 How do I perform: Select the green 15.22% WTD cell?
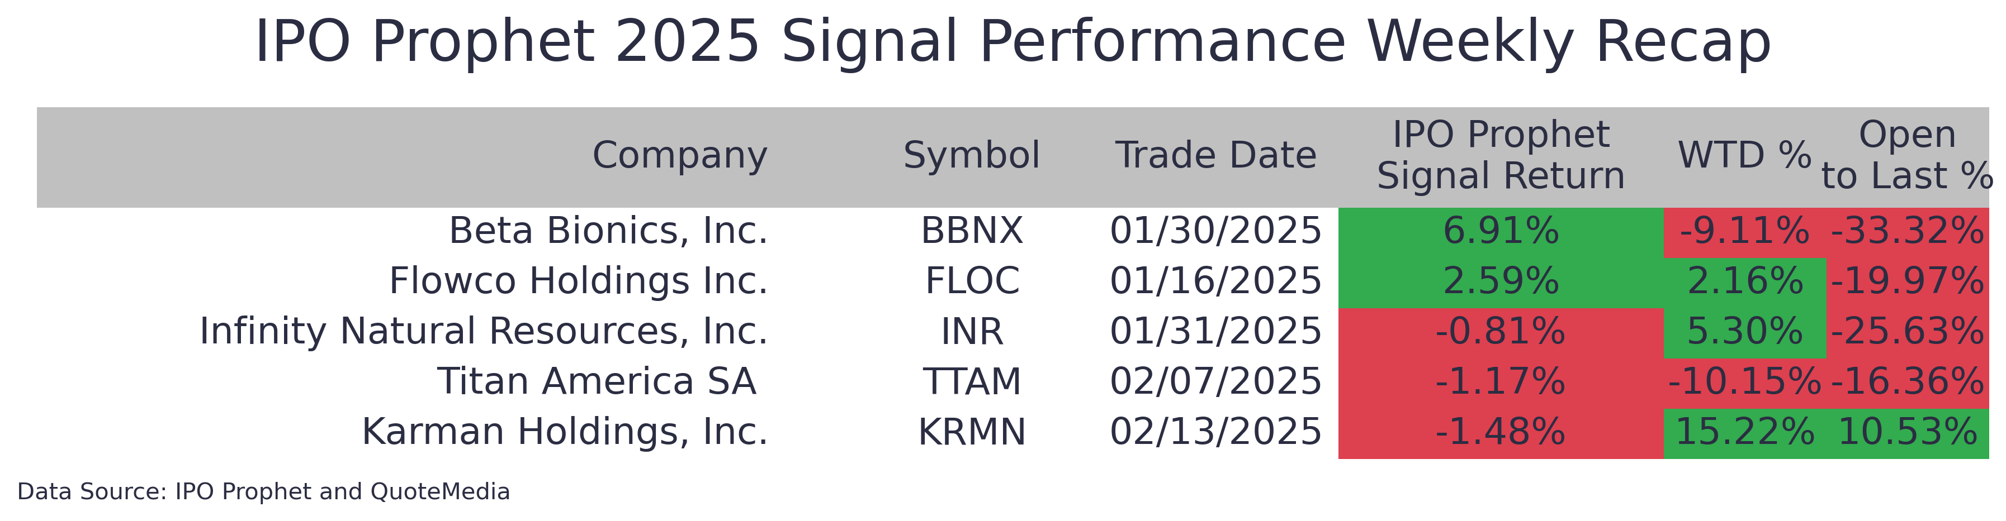[x=1744, y=432]
